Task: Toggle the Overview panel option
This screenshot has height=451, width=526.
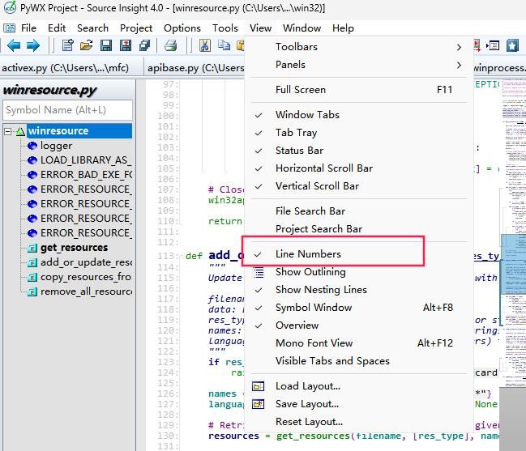Action: click(359, 325)
